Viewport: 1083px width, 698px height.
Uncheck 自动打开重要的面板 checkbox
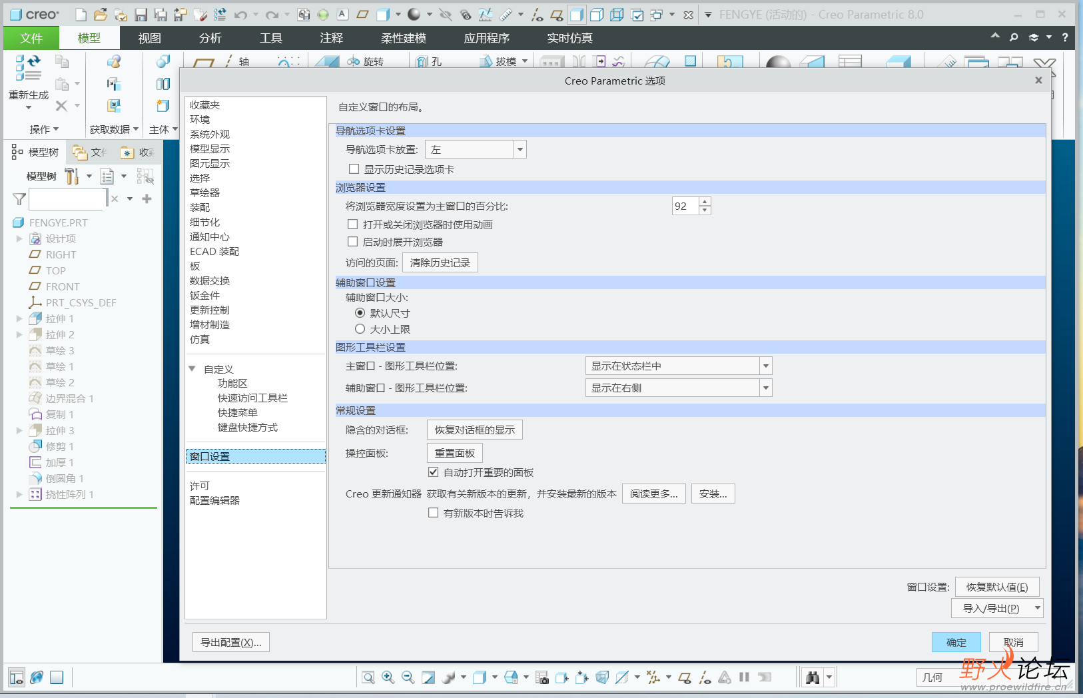433,472
